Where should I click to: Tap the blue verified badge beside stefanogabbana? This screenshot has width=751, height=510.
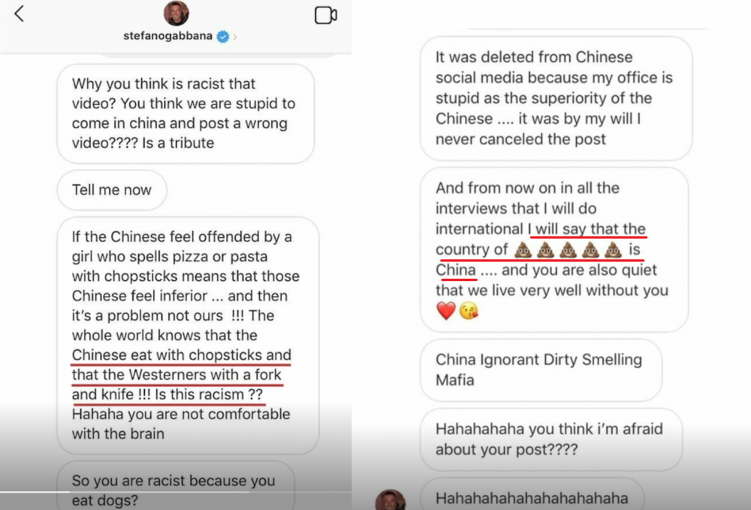pos(223,36)
